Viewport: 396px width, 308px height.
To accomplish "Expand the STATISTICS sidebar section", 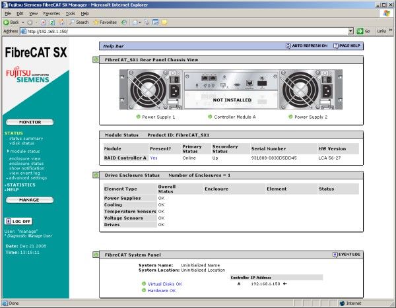I will point(20,185).
